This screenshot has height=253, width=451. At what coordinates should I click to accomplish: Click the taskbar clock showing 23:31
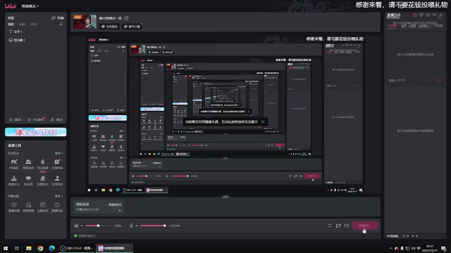click(430, 248)
